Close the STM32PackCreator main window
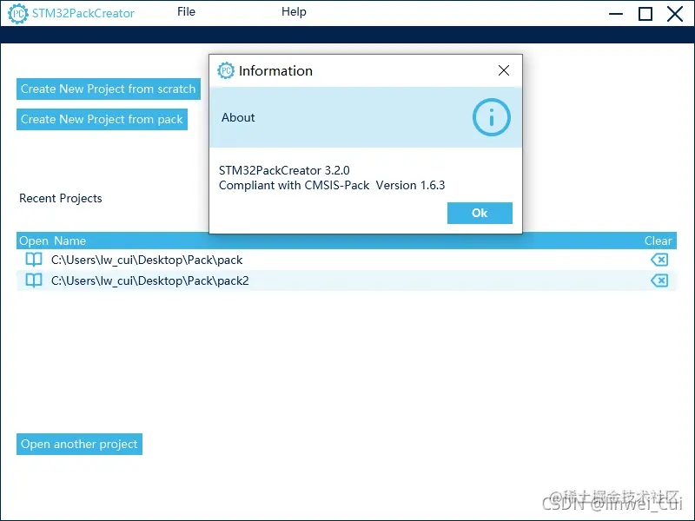695x521 pixels. [x=675, y=14]
